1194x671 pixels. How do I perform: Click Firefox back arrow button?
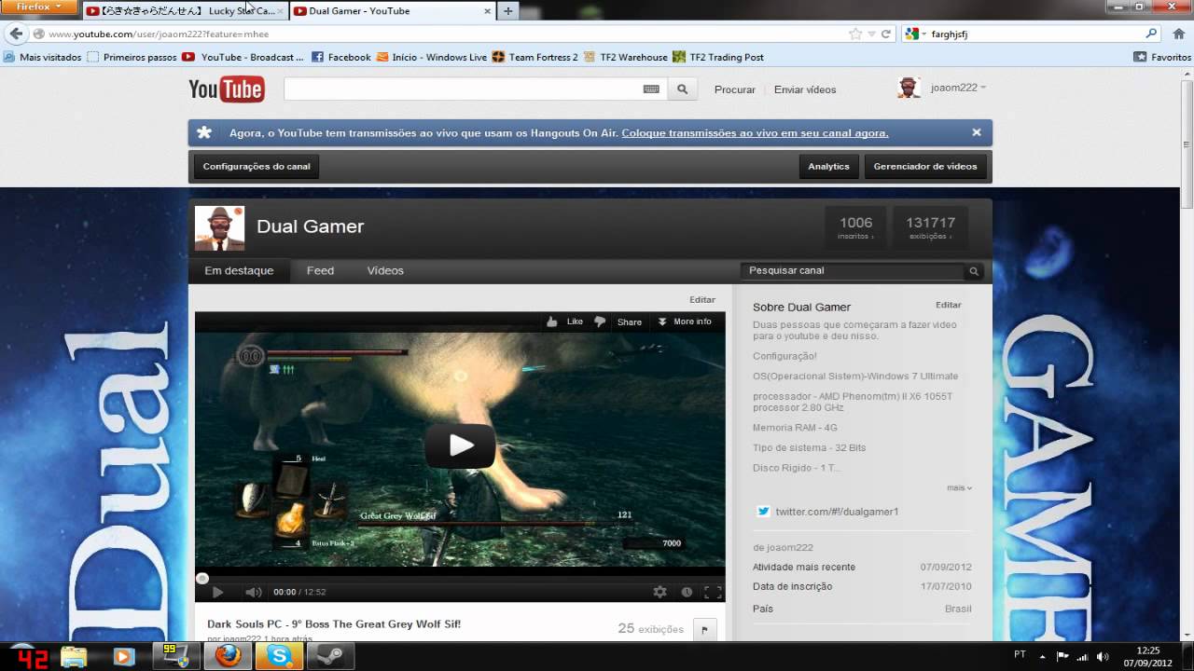tap(16, 34)
